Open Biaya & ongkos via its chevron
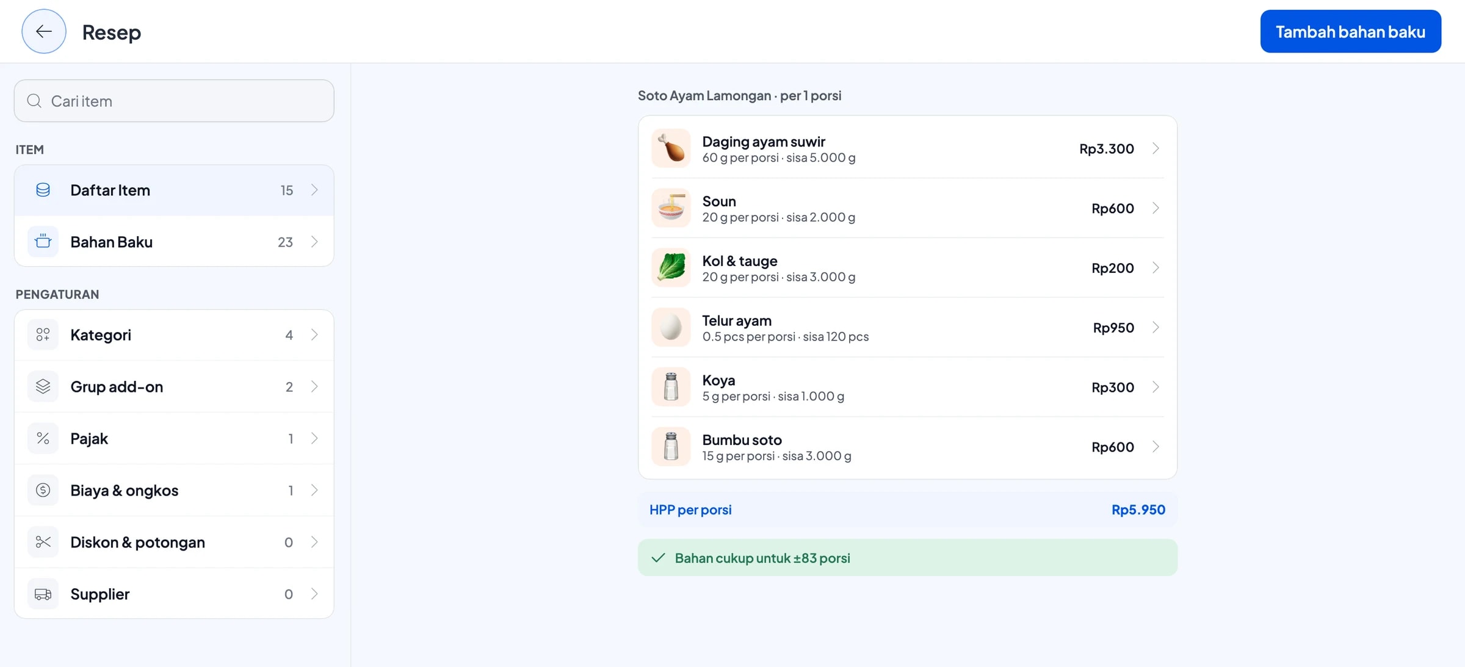The image size is (1465, 667). [x=314, y=490]
